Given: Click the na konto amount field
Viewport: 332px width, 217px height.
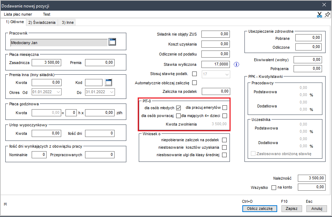Looking at the screenshot, I should pyautogui.click(x=312, y=187).
